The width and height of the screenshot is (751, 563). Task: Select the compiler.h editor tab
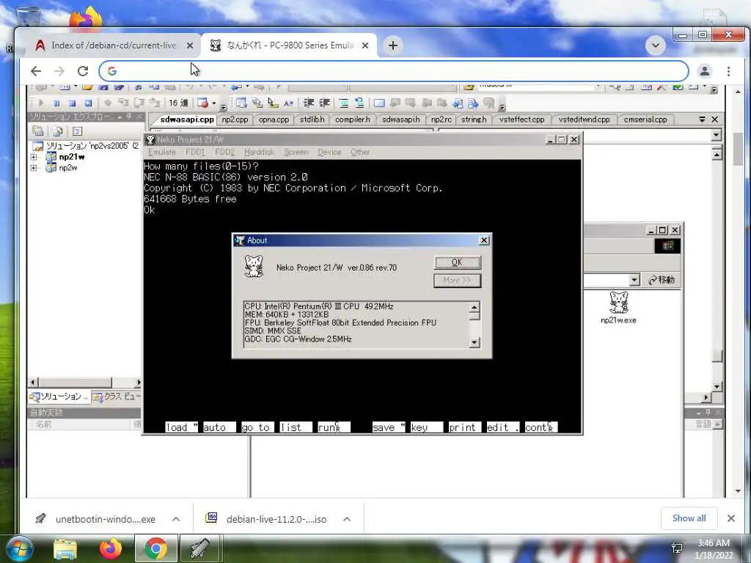[353, 119]
